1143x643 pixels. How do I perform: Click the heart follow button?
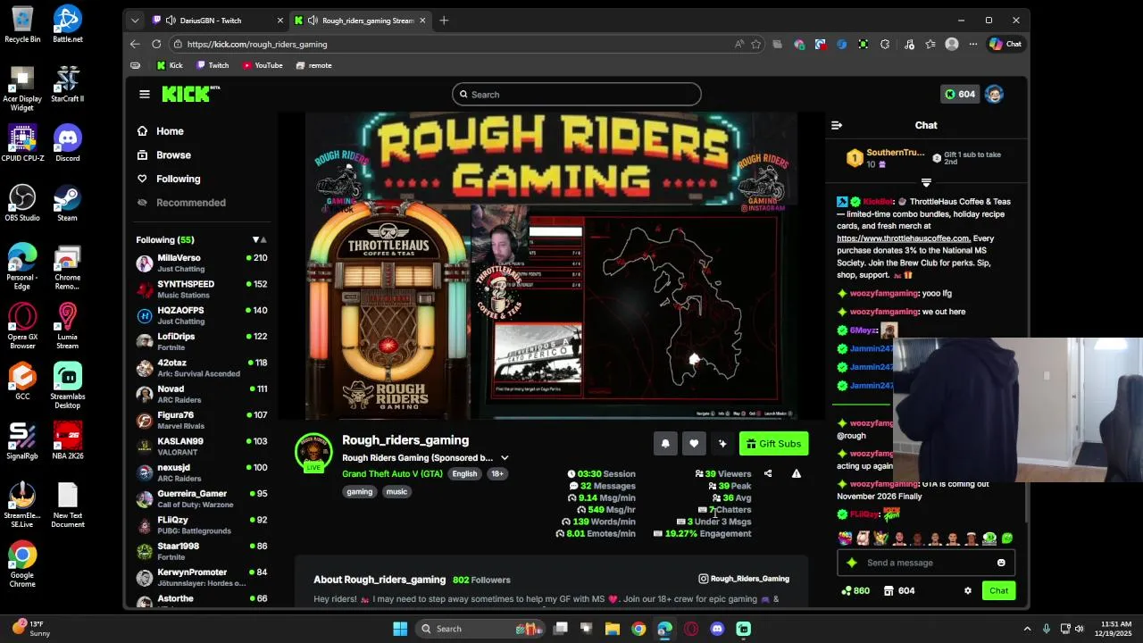pyautogui.click(x=694, y=444)
